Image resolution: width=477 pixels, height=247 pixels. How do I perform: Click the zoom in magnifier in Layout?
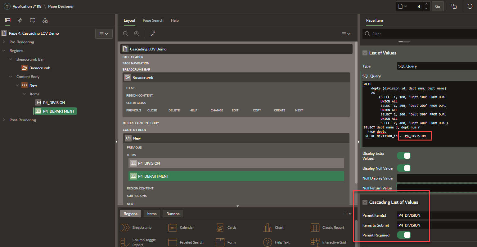pyautogui.click(x=137, y=34)
